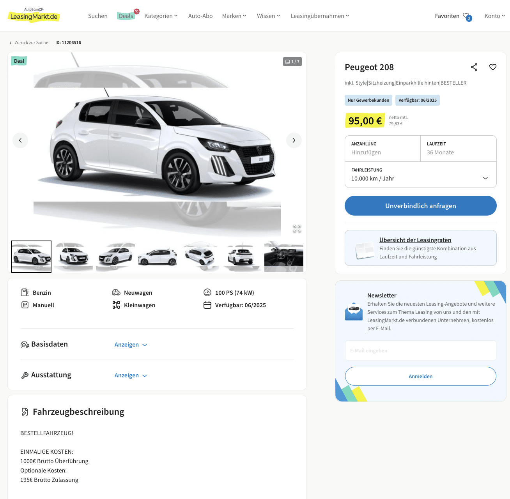
Task: Open the Fahrleistung 10.000 km dropdown
Action: coord(421,175)
